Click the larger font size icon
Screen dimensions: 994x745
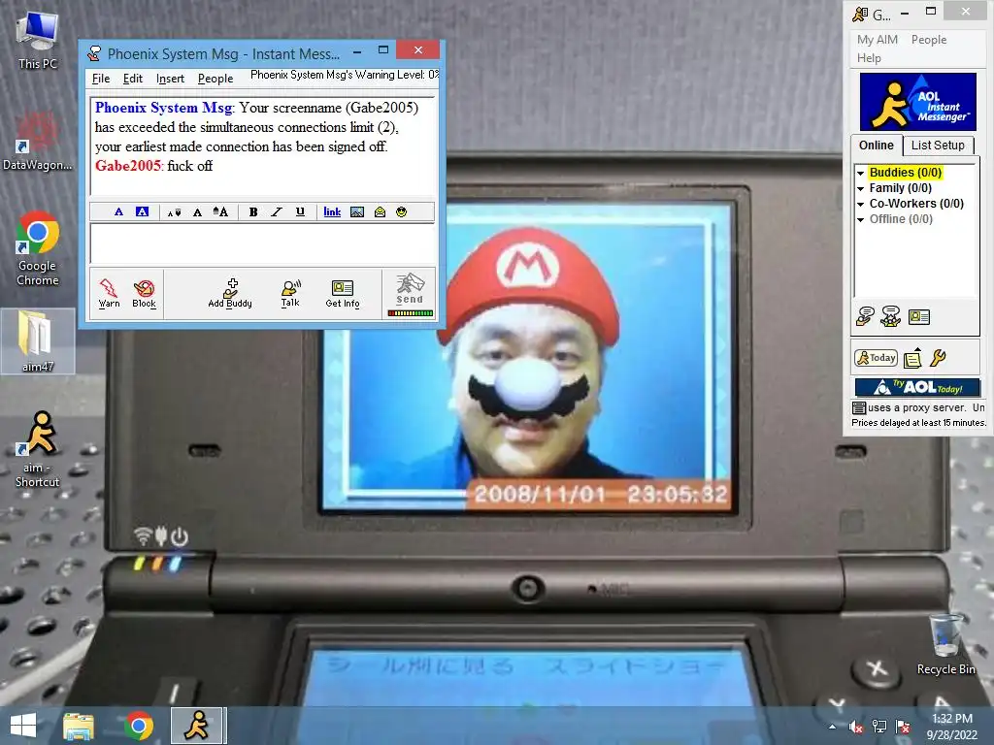220,211
